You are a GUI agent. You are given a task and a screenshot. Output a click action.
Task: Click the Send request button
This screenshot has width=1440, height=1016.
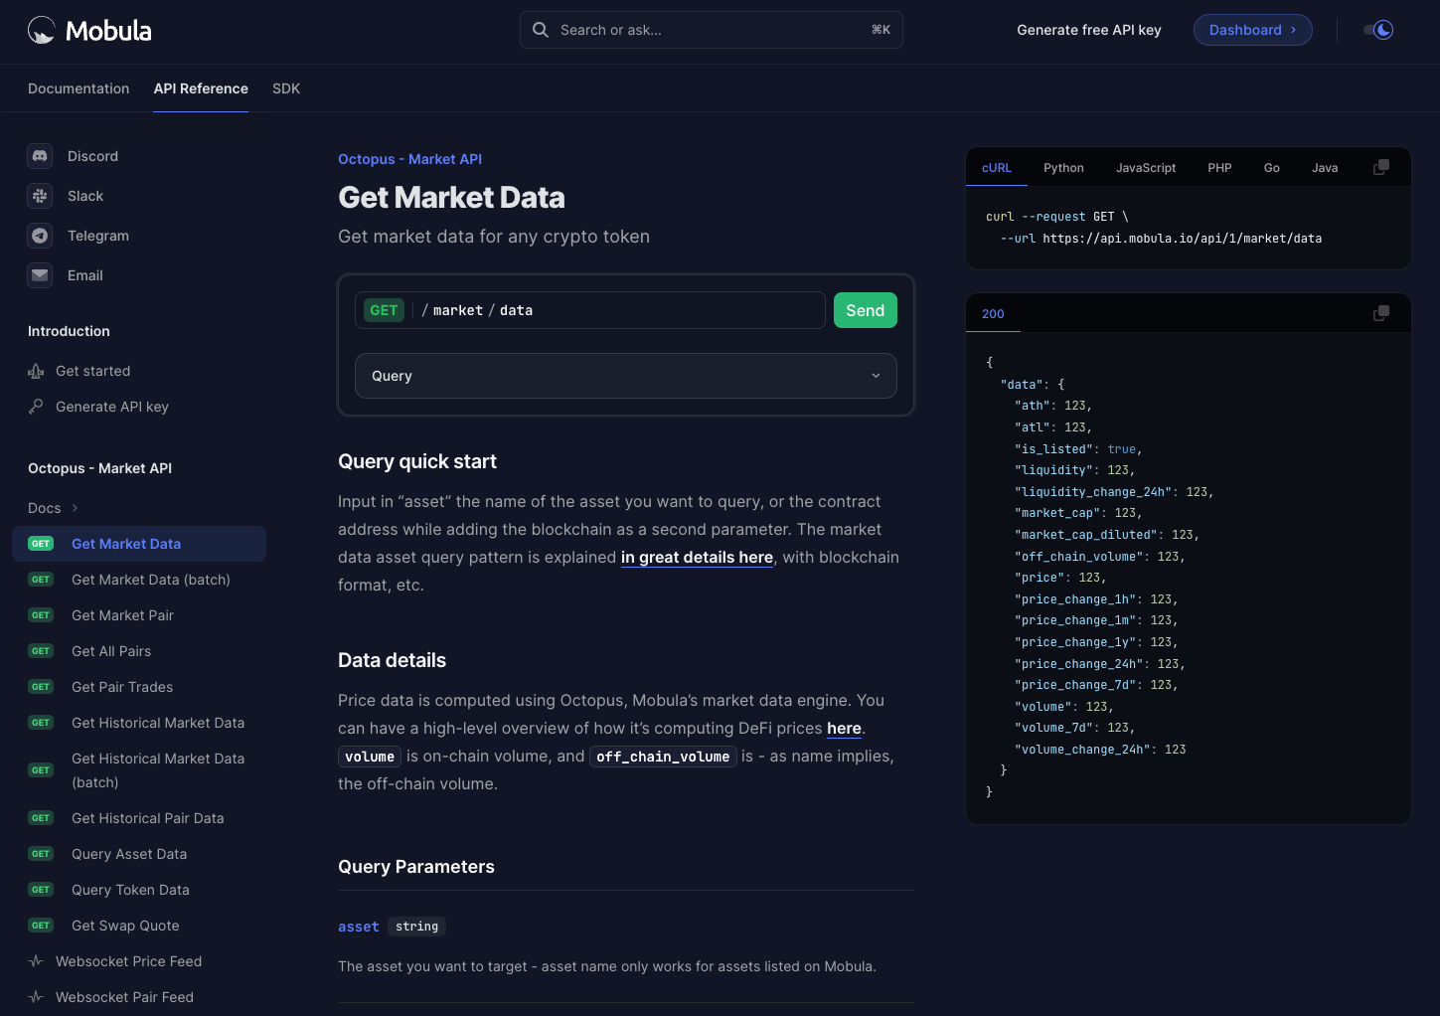pyautogui.click(x=866, y=310)
